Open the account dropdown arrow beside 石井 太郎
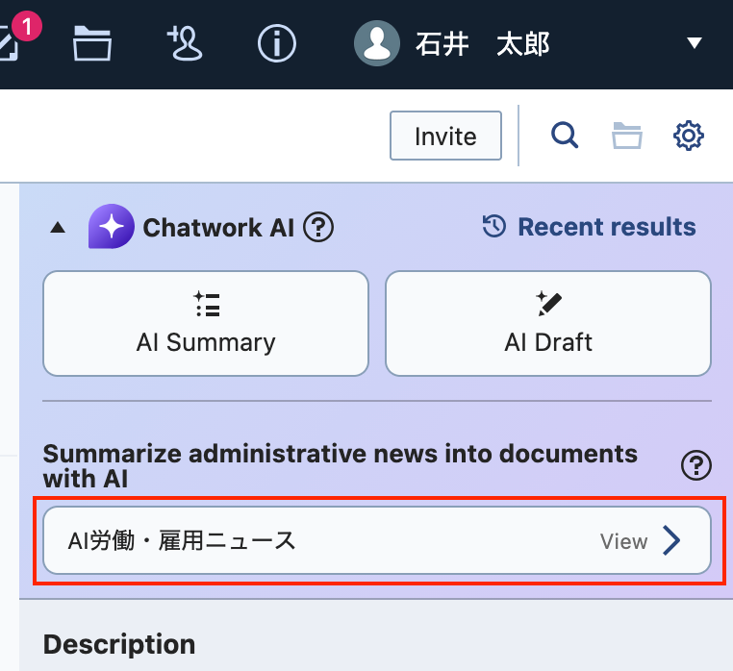Viewport: 733px width, 671px height. tap(695, 43)
